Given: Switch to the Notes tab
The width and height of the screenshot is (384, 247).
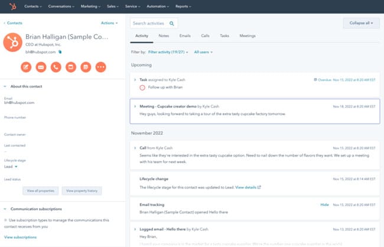Looking at the screenshot, I should pyautogui.click(x=164, y=36).
